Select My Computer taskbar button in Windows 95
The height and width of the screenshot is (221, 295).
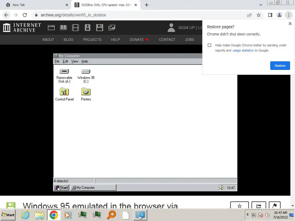pyautogui.click(x=93, y=188)
